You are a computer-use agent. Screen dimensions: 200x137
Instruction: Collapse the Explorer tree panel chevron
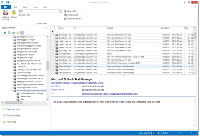(x=47, y=28)
